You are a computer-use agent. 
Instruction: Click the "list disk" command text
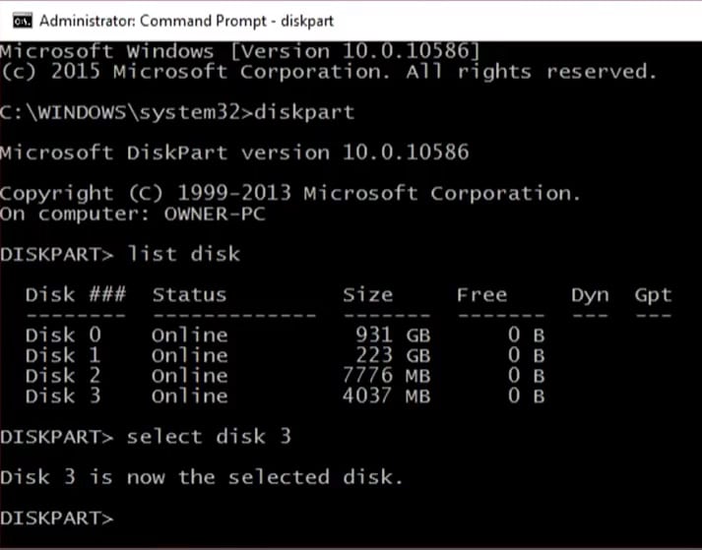183,254
